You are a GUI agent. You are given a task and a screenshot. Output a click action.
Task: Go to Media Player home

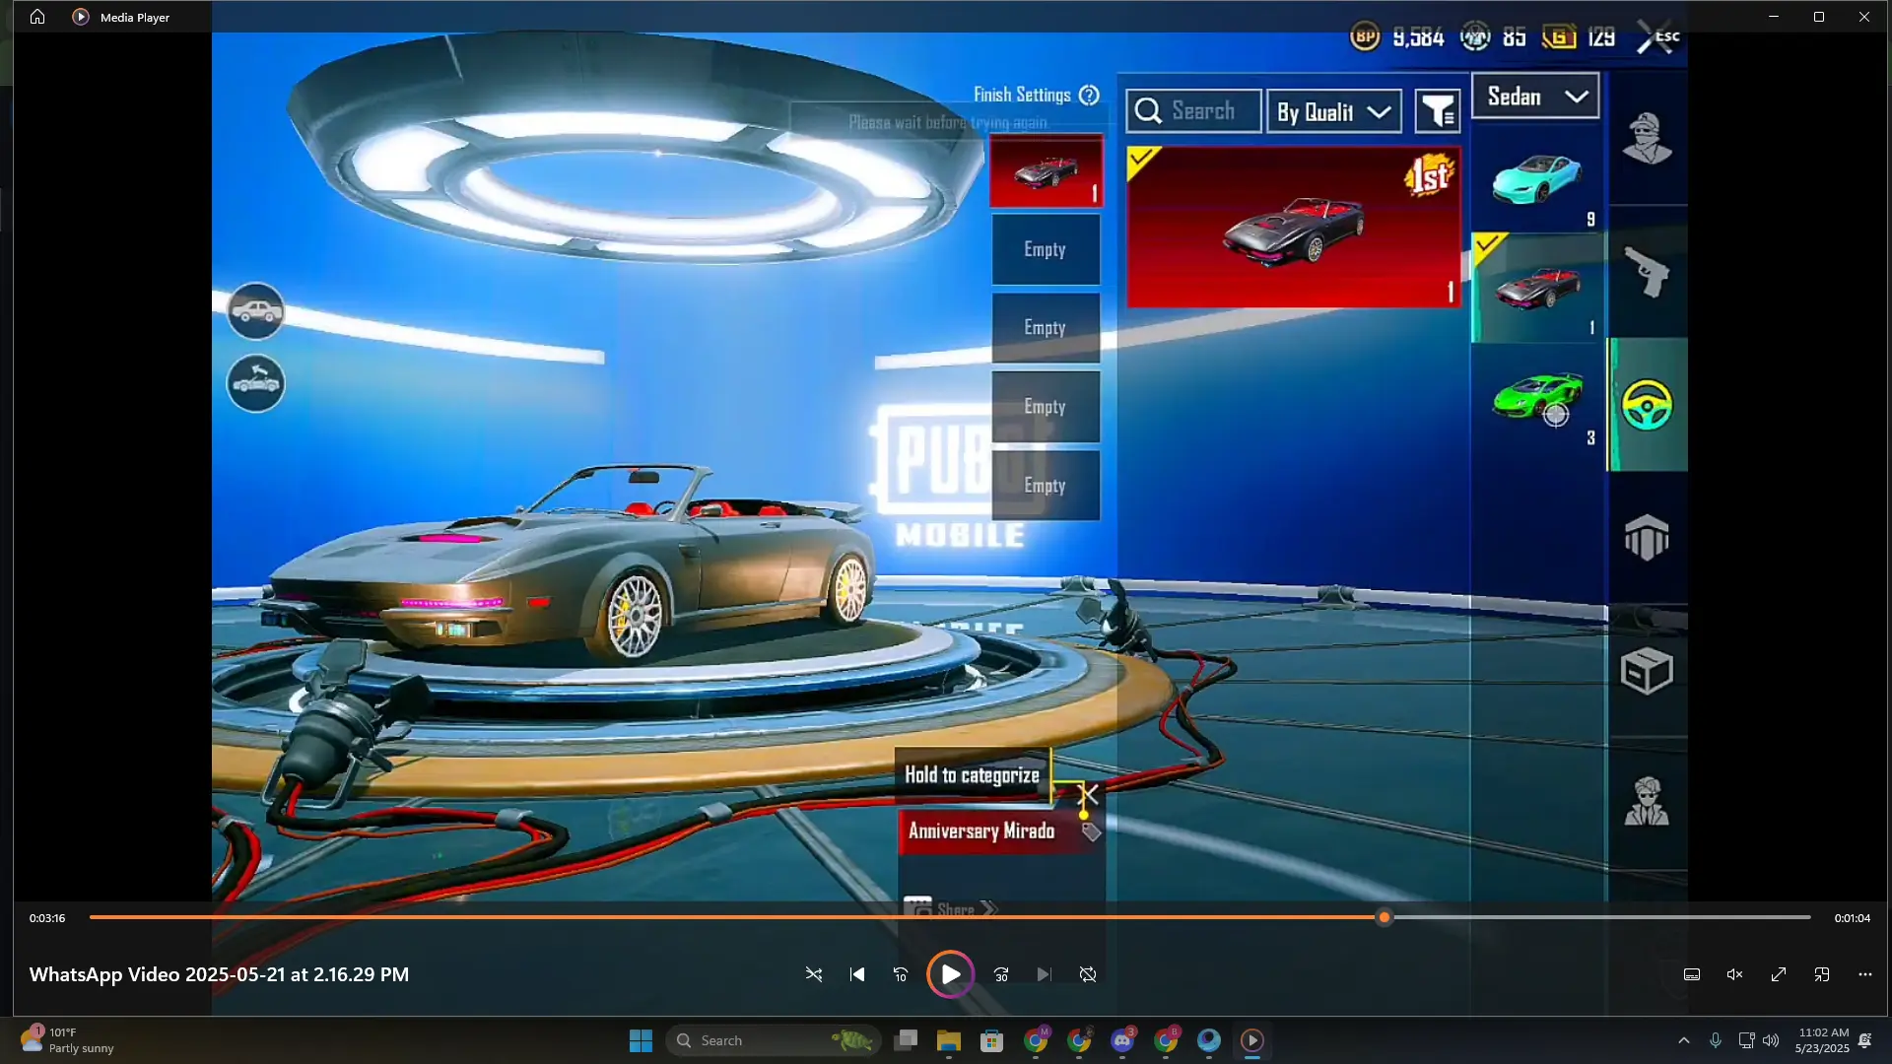click(37, 17)
